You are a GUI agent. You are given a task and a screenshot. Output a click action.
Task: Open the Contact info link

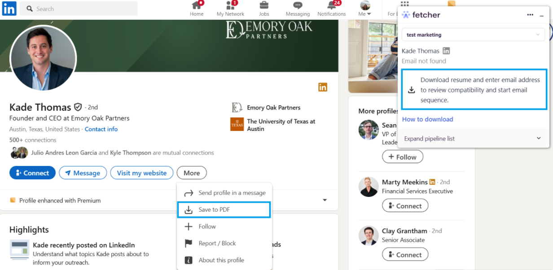point(101,129)
